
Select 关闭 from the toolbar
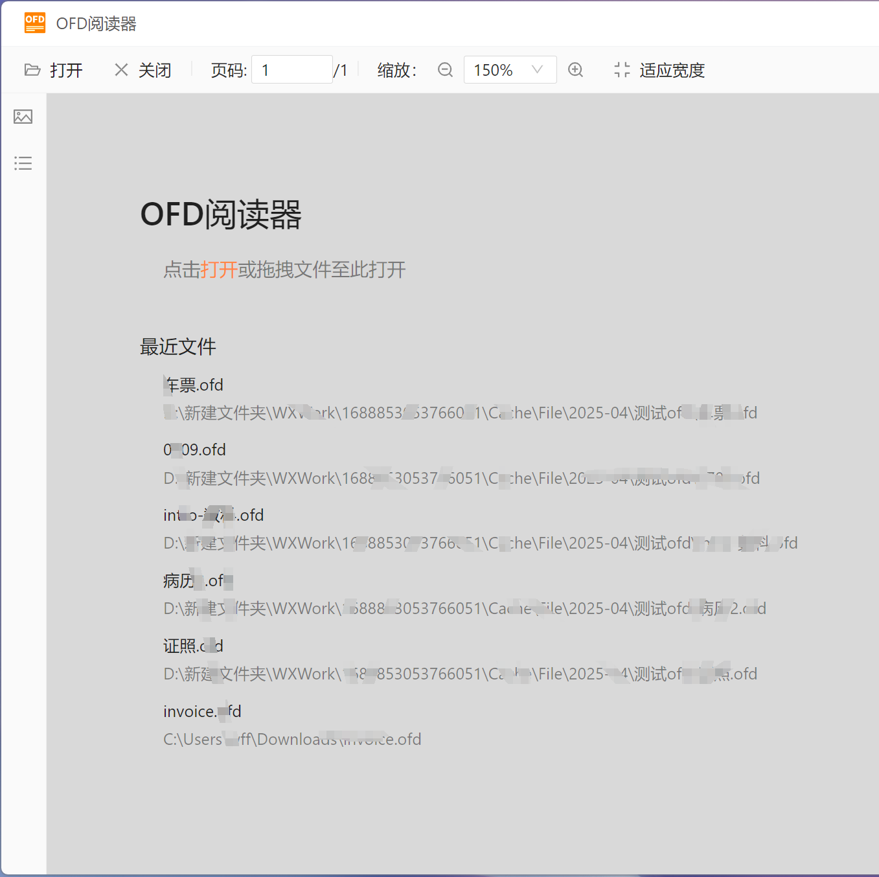[155, 70]
